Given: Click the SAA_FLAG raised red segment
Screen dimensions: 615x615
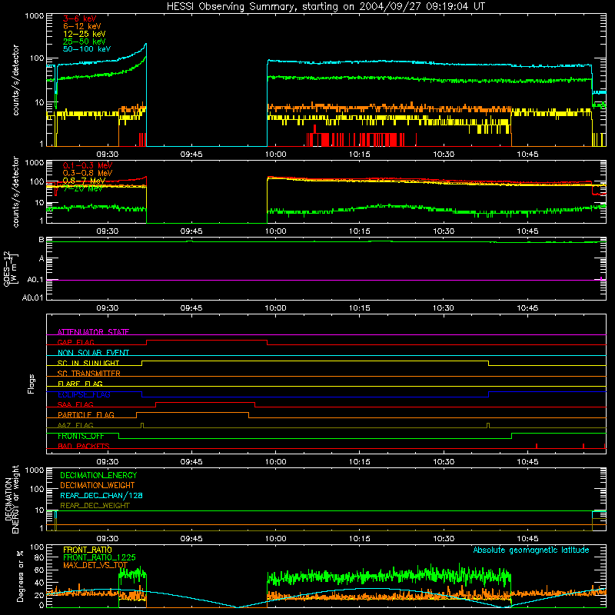Looking at the screenshot, I should pyautogui.click(x=205, y=403).
